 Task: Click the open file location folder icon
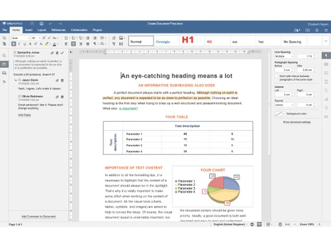pos(308,30)
